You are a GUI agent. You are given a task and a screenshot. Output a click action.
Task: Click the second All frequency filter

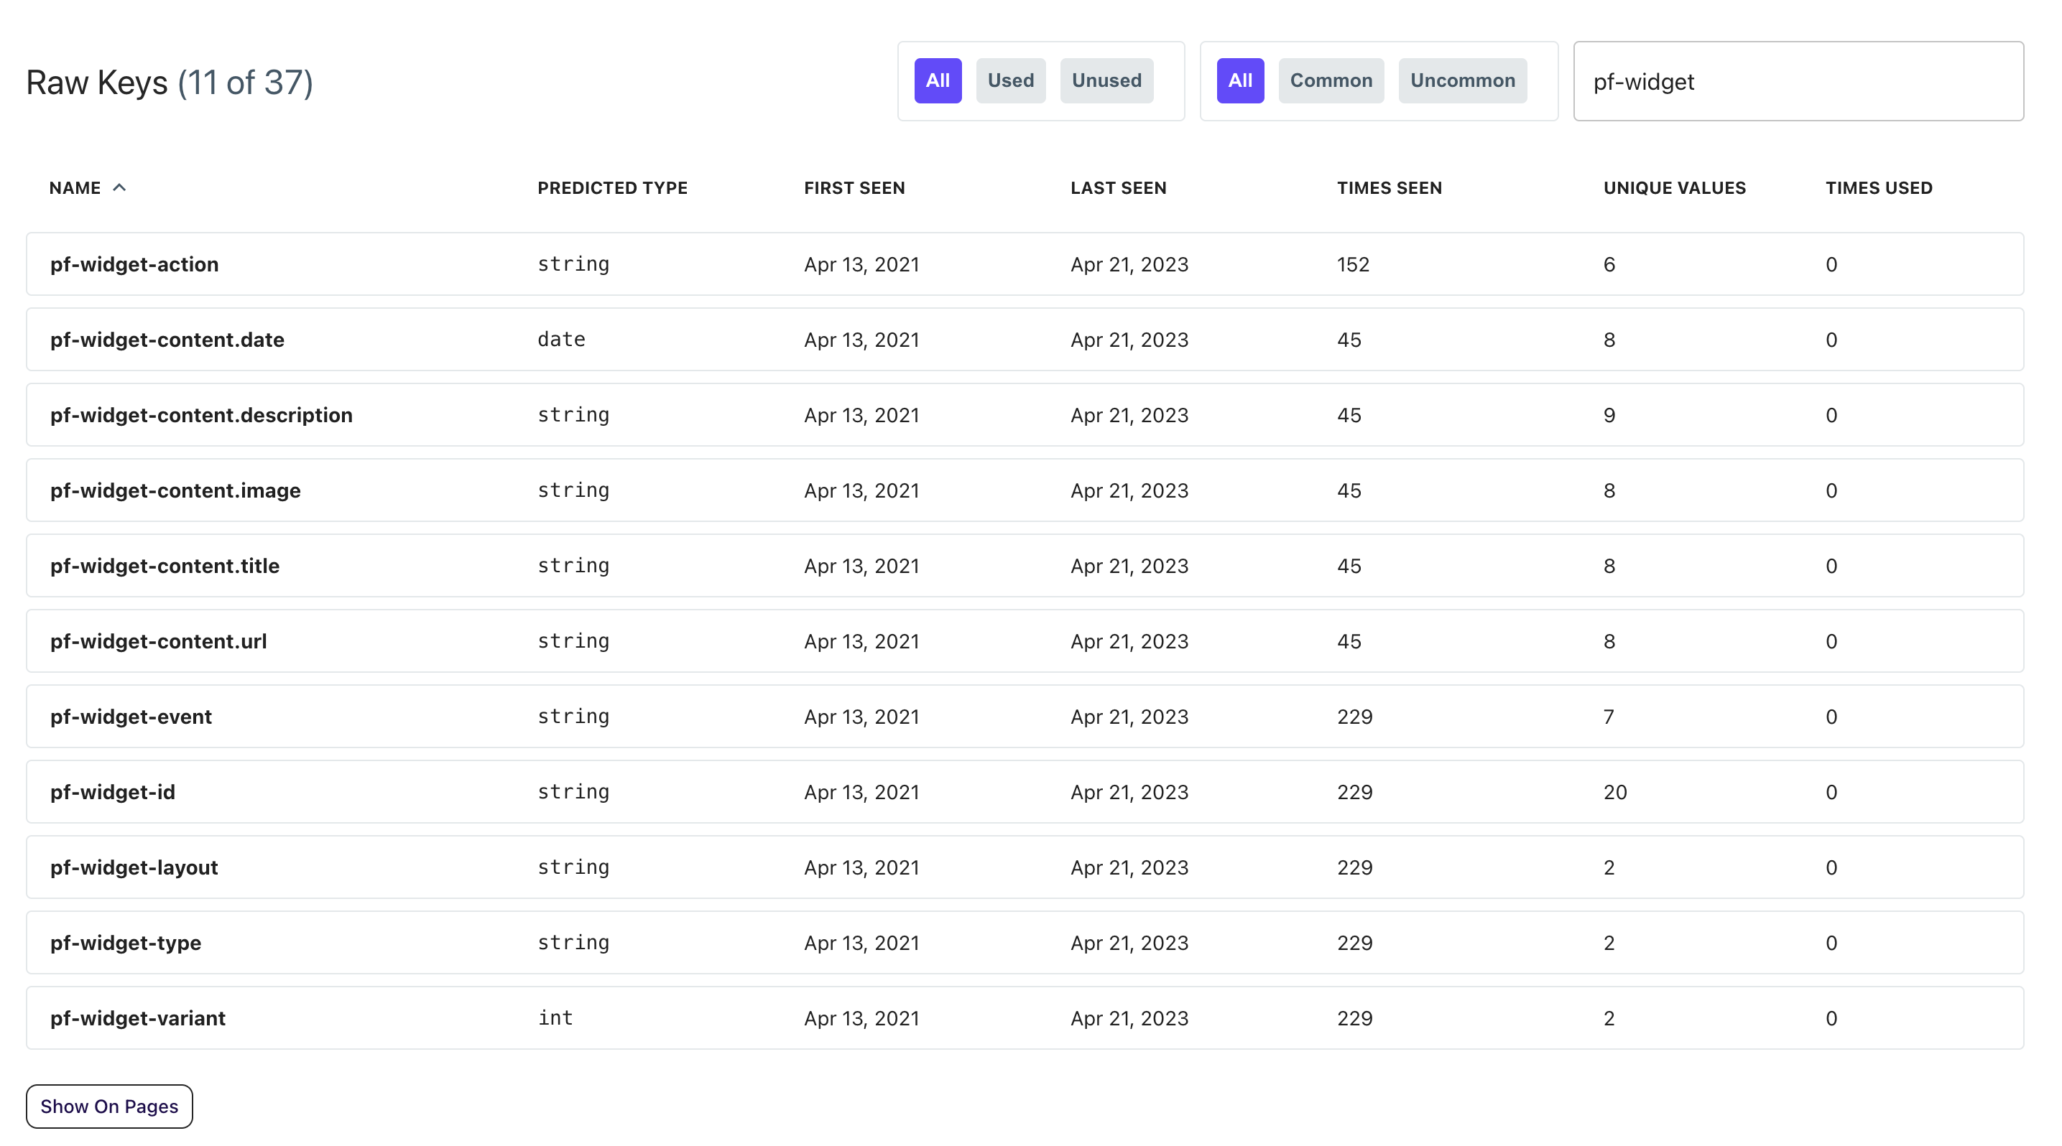click(1240, 80)
